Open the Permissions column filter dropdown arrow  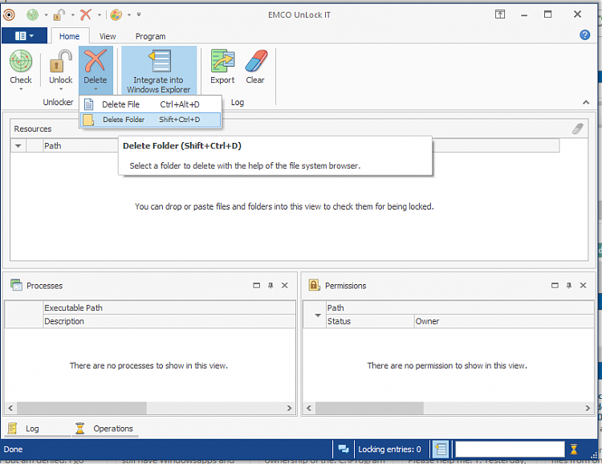click(x=318, y=315)
